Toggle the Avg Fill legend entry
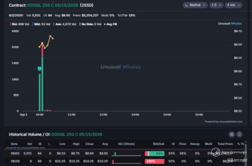 click(111, 24)
